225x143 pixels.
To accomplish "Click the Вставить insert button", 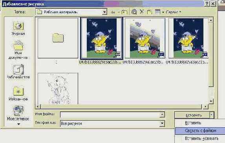I will [x=192, y=115].
